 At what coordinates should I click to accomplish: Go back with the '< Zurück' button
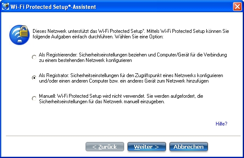click(x=105, y=147)
